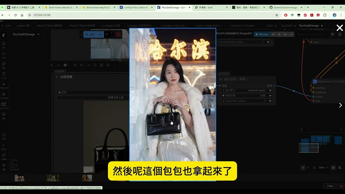Viewport: 345px width, 194px height.
Task: Click the fit view icon in canvas toolbar
Action: pyautogui.click(x=314, y=168)
